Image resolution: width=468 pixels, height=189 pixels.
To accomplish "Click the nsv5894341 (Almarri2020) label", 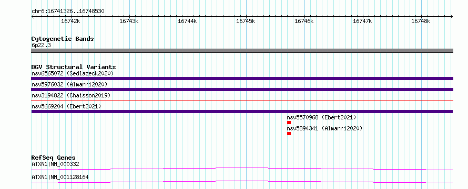I will 324,128.
